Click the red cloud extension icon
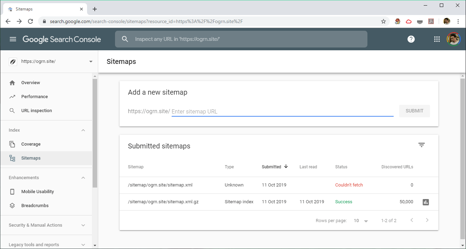This screenshot has width=466, height=249. pos(409,21)
